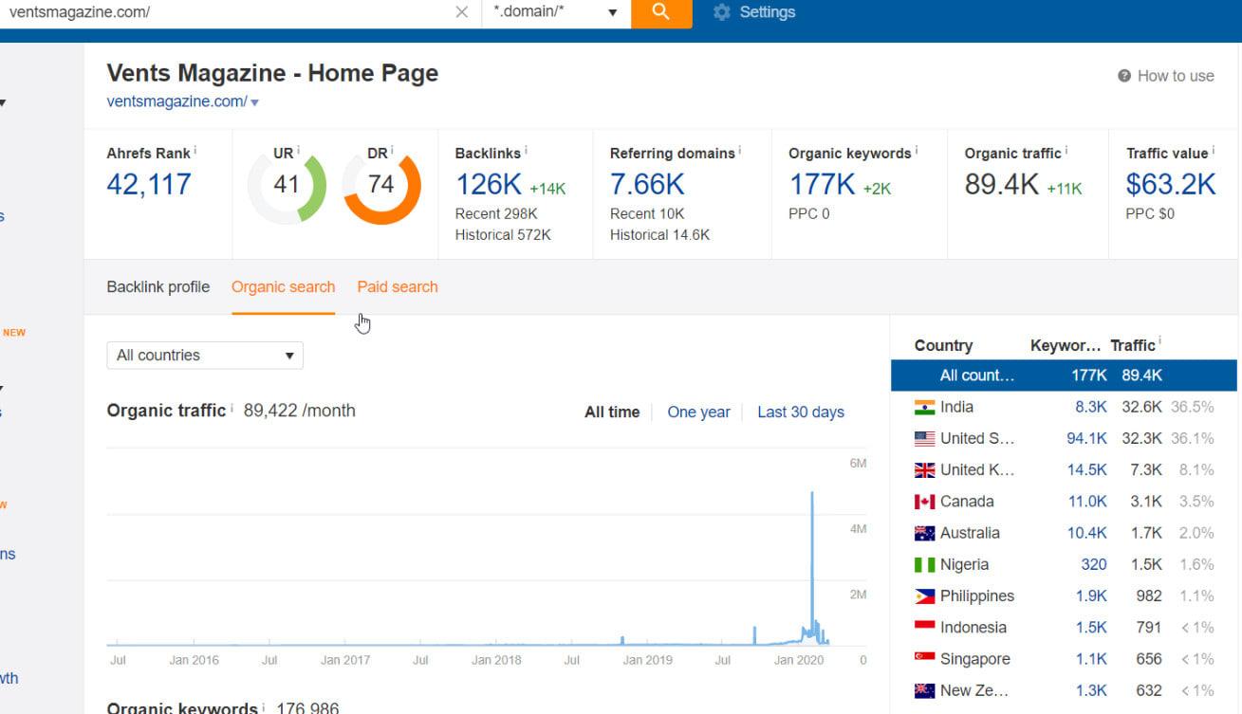The image size is (1242, 714).
Task: Expand the ventsmagazine.com caret dropdown
Action: click(x=253, y=102)
